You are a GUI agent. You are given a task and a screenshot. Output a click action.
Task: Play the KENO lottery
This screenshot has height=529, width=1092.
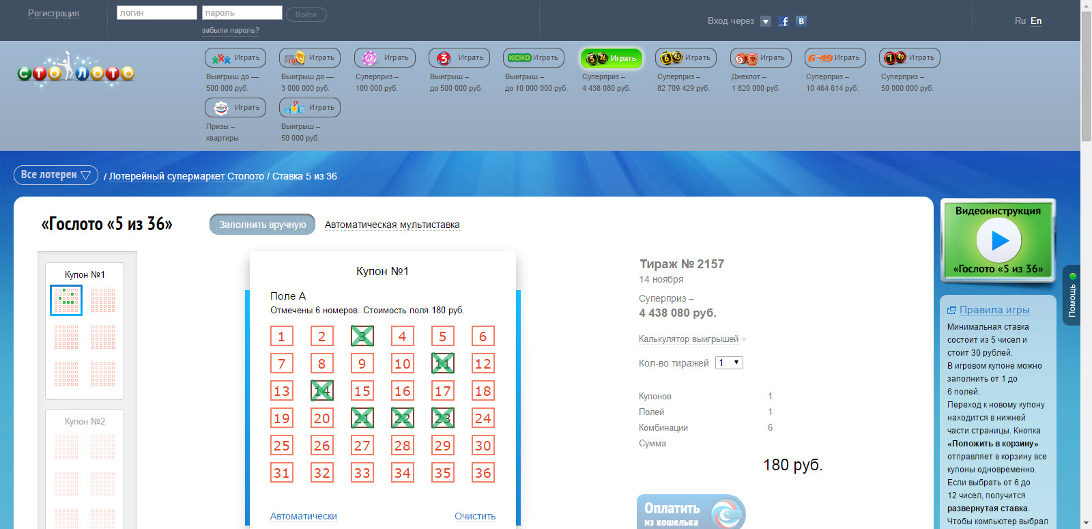pos(534,58)
